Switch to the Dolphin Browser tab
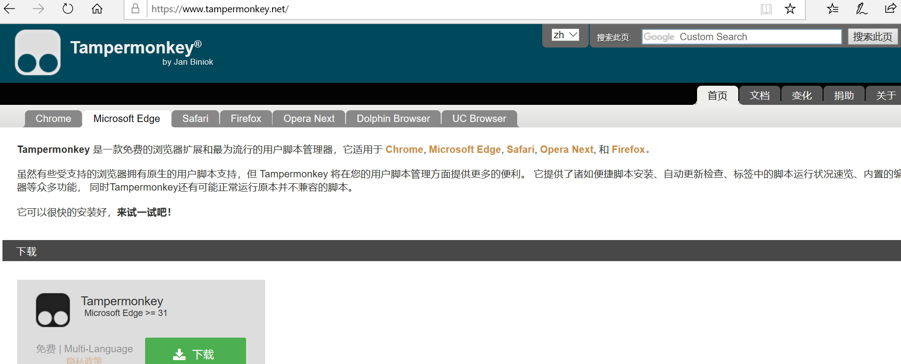Screen dimensions: 901x364 click(393, 119)
